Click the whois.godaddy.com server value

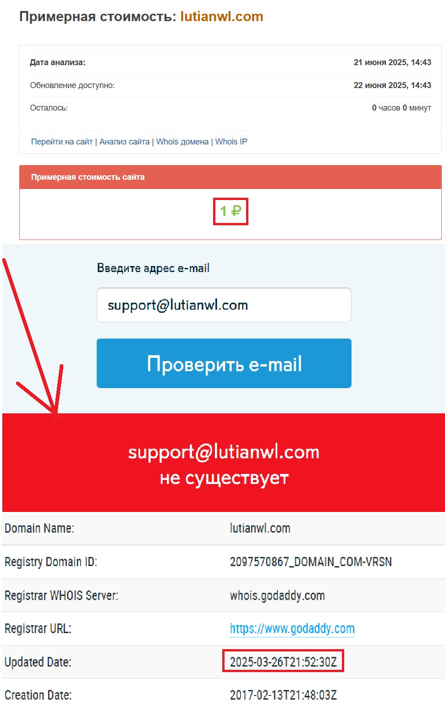(x=277, y=595)
